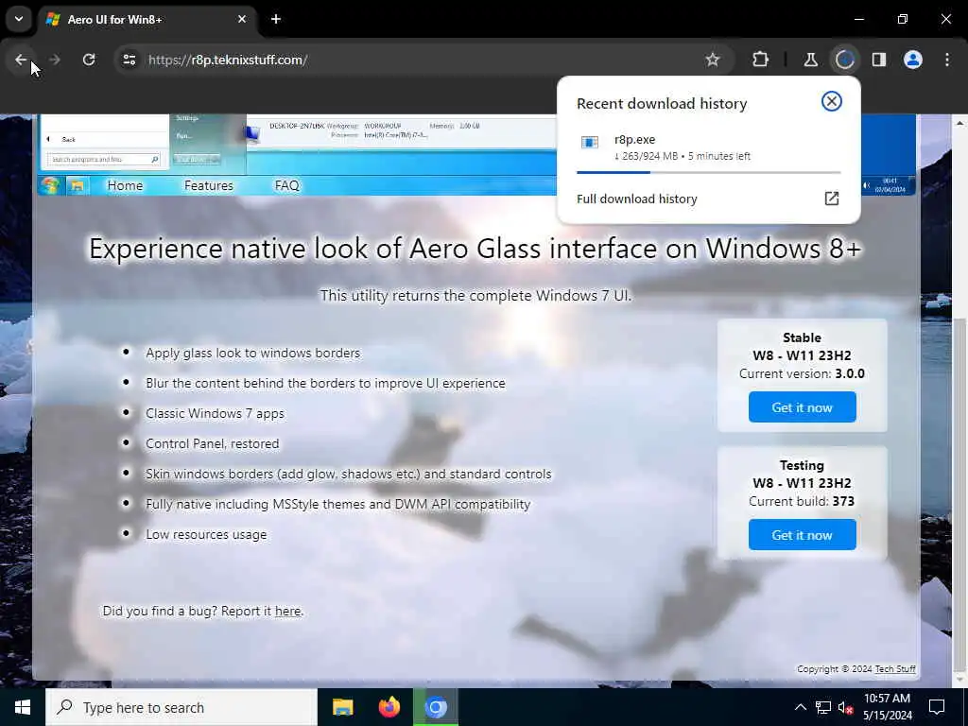Viewport: 968px width, 726px height.
Task: Open full download history external link icon
Action: point(832,199)
